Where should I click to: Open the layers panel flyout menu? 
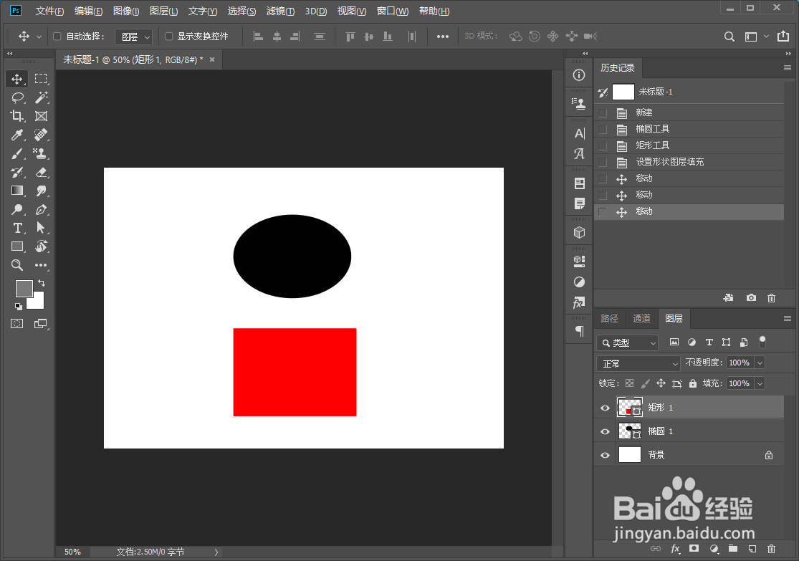point(788,318)
